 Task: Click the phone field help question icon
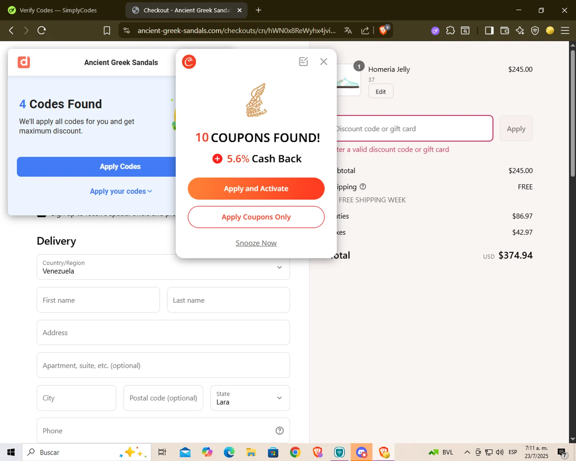(280, 431)
